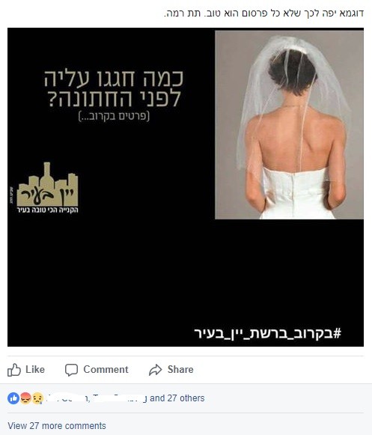
Task: Click the first blurred reactor name
Action: [67, 398]
